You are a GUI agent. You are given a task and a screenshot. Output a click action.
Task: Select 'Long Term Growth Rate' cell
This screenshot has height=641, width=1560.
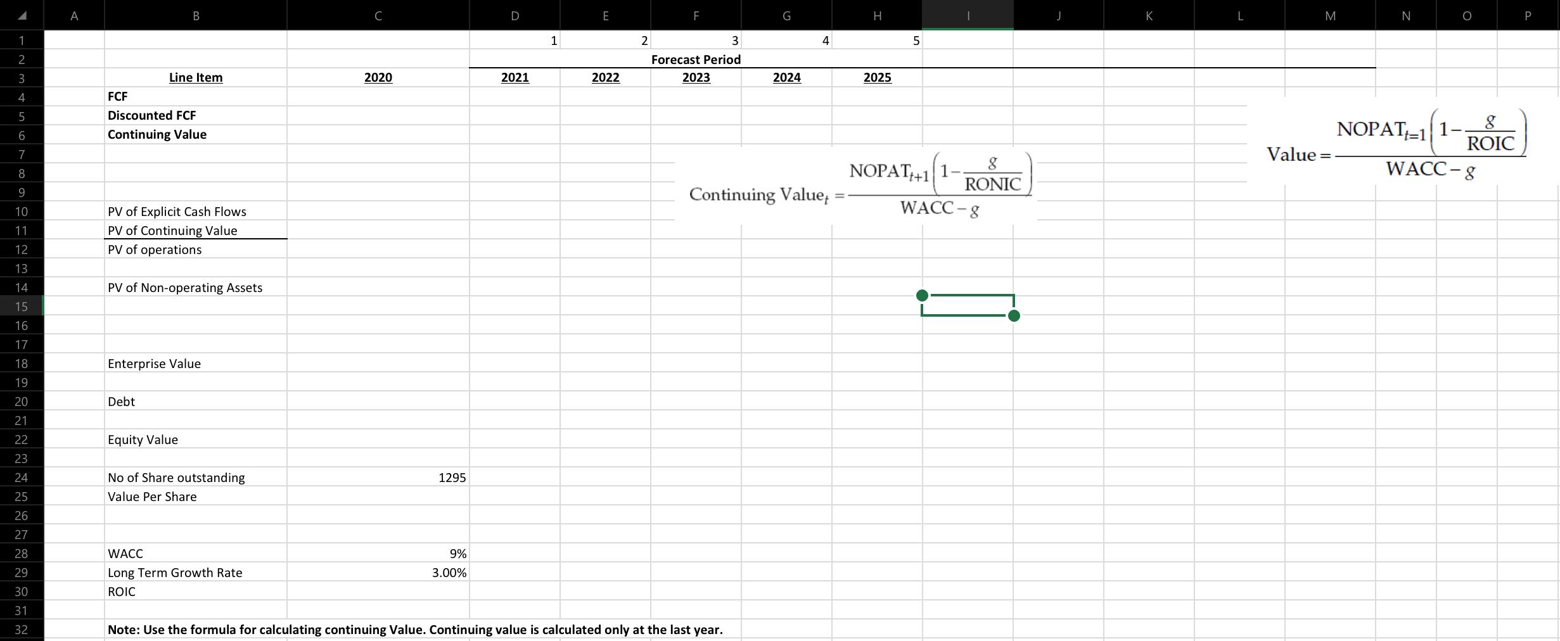(x=196, y=572)
